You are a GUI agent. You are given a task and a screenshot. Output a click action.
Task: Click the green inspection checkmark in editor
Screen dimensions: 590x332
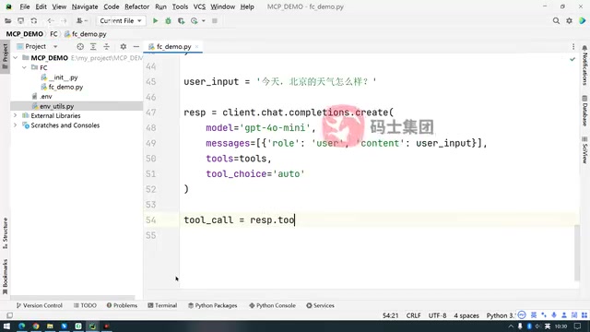572,59
